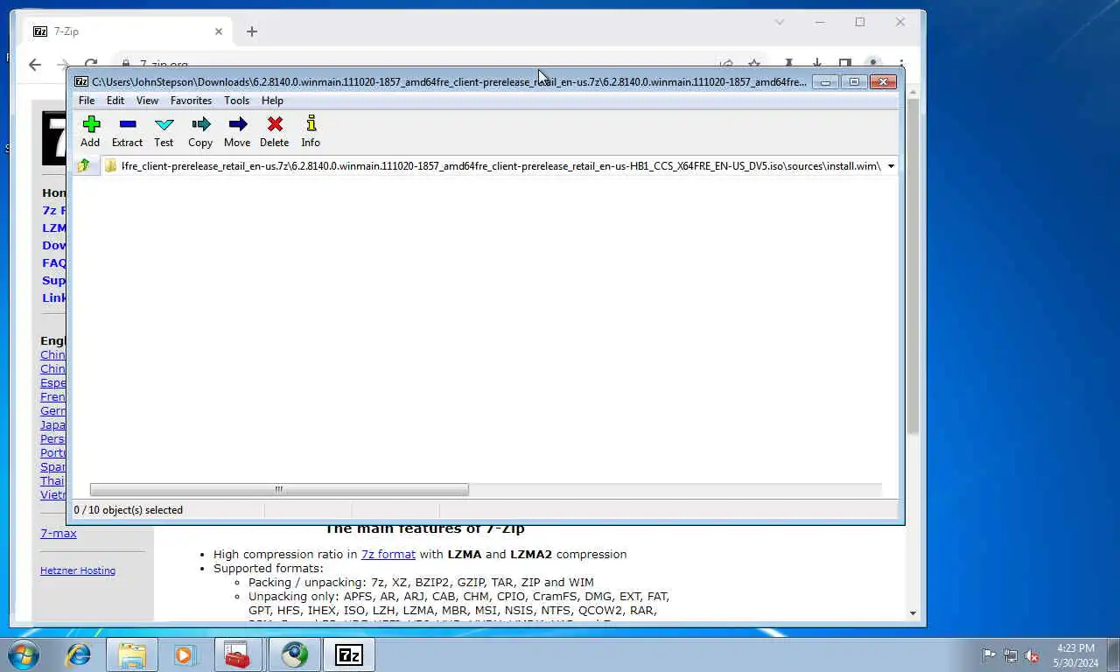1120x672 pixels.
Task: Open the Help menu in 7-Zip
Action: click(x=272, y=101)
